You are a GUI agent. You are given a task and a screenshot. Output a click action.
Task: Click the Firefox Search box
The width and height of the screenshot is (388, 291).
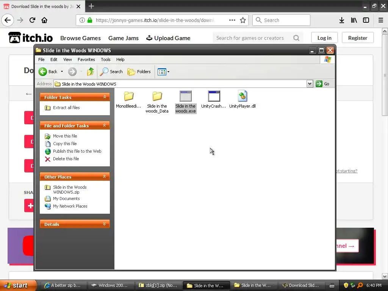(x=281, y=20)
